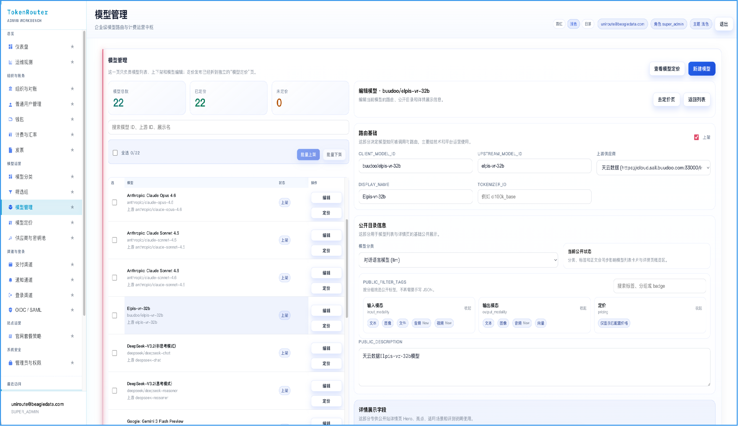Go to 组织与对账 in the sidebar
This screenshot has height=426, width=738.
(26, 89)
